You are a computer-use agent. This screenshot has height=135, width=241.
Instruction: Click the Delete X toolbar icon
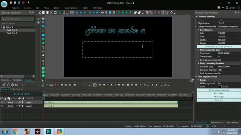click(51, 12)
